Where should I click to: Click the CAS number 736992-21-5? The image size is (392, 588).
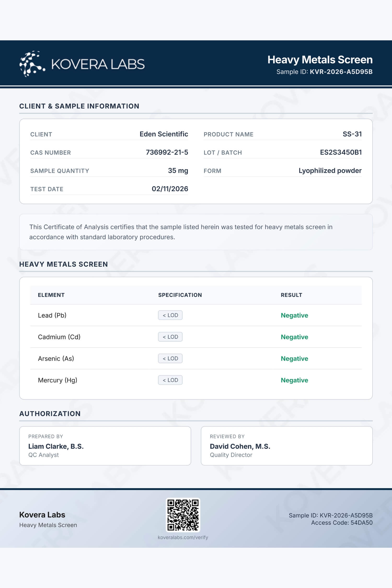click(167, 152)
